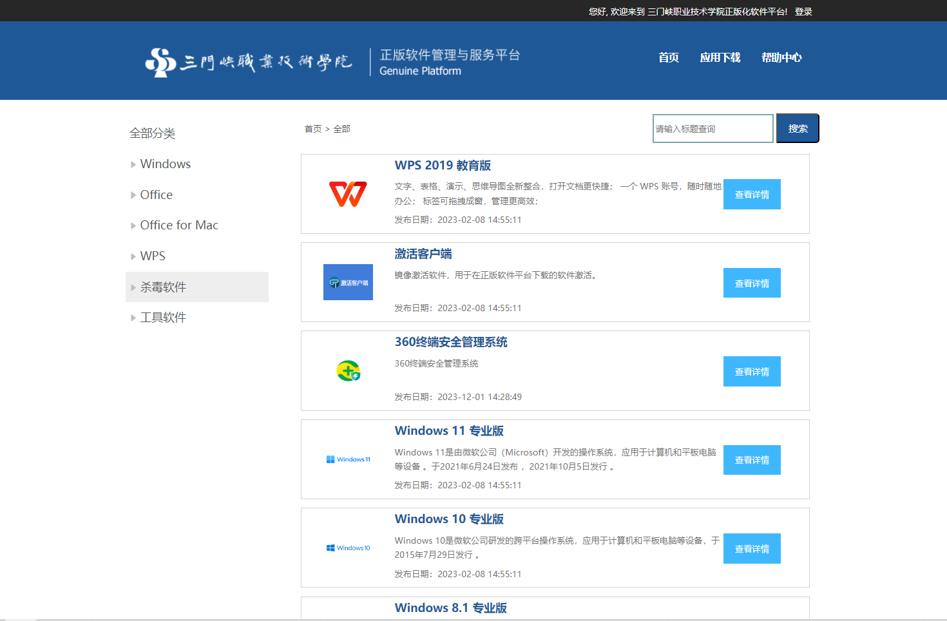
Task: Go to 帮助中心 in the navigation
Action: 781,58
